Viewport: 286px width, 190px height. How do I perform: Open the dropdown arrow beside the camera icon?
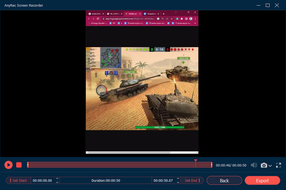pyautogui.click(x=270, y=166)
